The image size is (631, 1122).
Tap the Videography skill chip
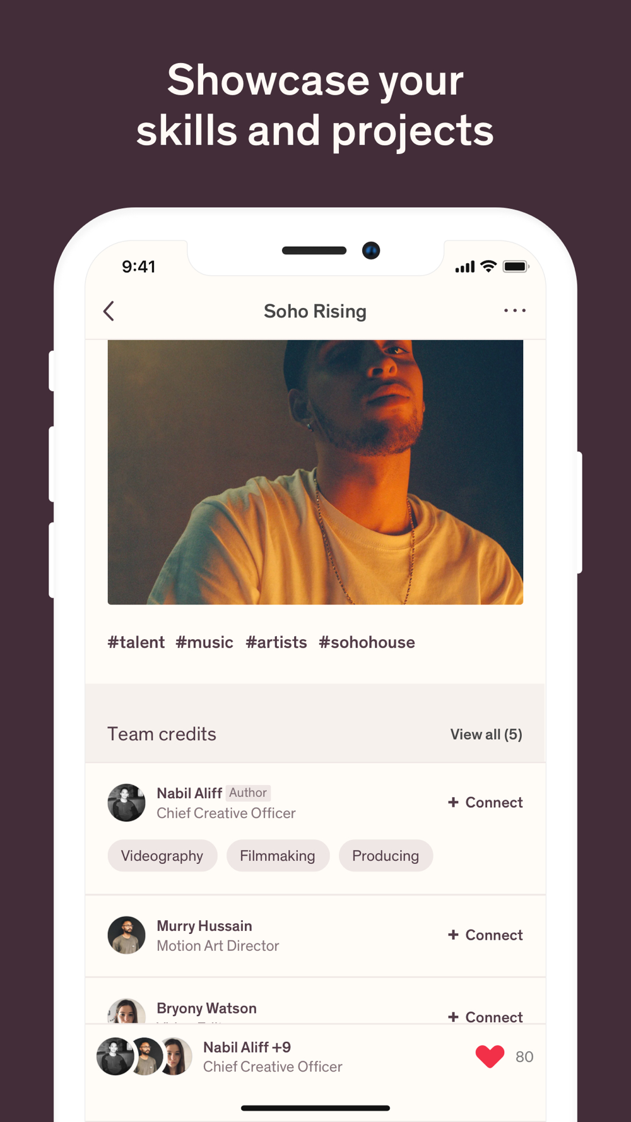pos(162,856)
